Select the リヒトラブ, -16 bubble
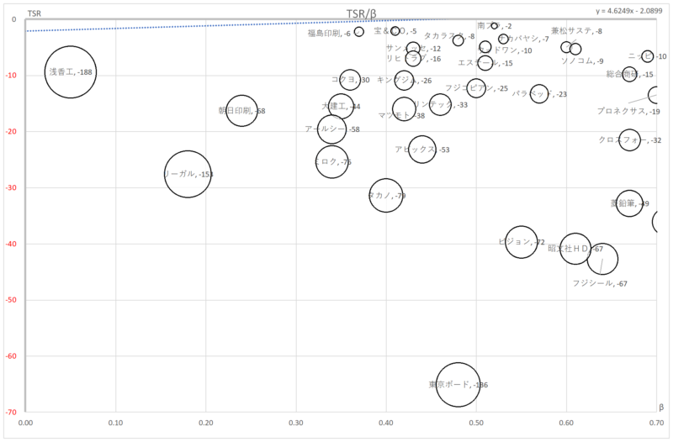673x442 pixels. pos(413,58)
